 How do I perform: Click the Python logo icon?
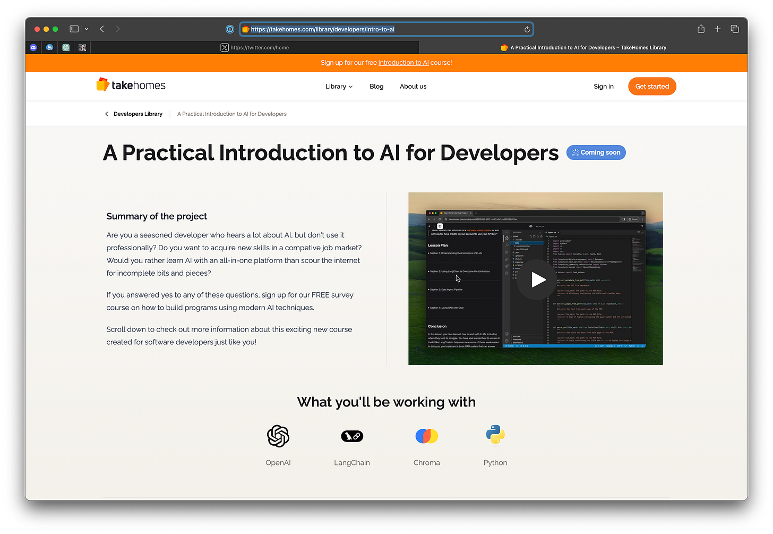point(495,435)
